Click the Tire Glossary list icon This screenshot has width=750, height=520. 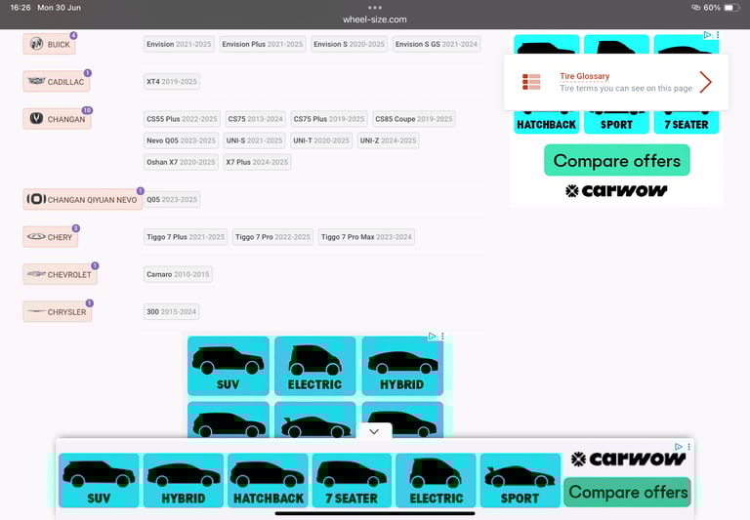pyautogui.click(x=531, y=82)
